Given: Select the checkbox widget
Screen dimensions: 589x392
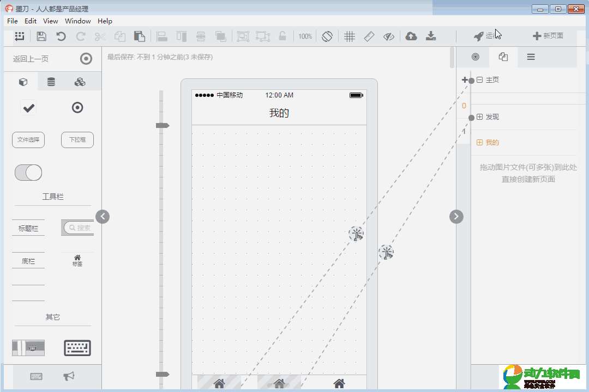Looking at the screenshot, I should click(29, 108).
